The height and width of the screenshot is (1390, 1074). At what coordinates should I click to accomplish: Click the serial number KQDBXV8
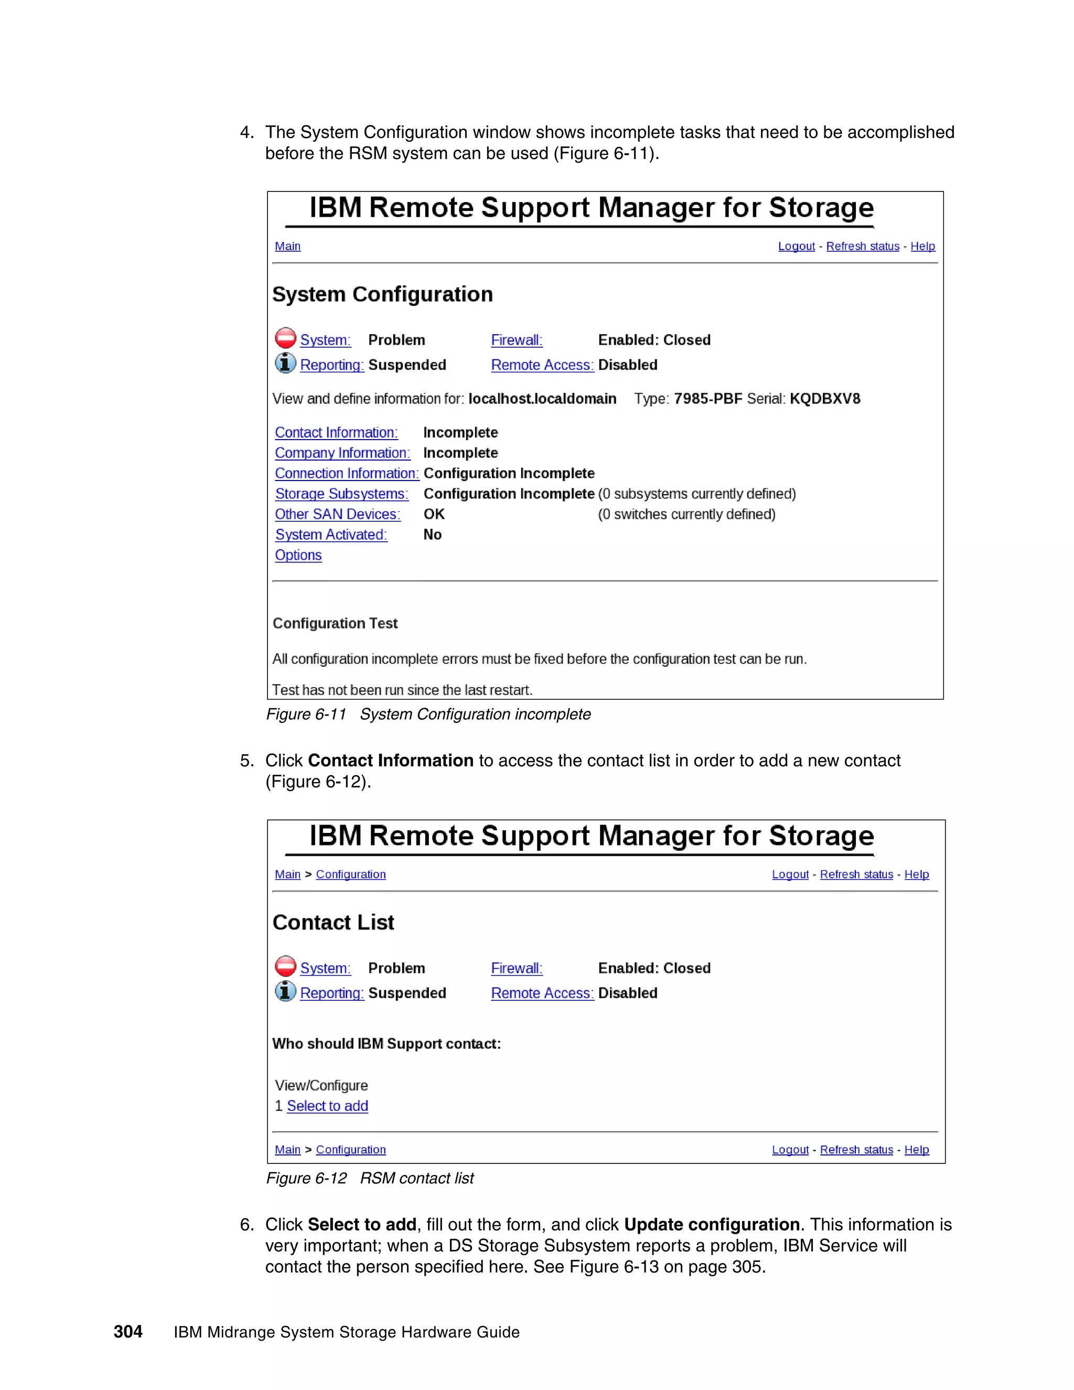tap(824, 399)
